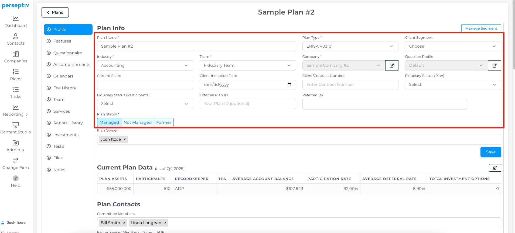
Task: Expand the Reporting menu in sidebar
Action: (x=16, y=111)
